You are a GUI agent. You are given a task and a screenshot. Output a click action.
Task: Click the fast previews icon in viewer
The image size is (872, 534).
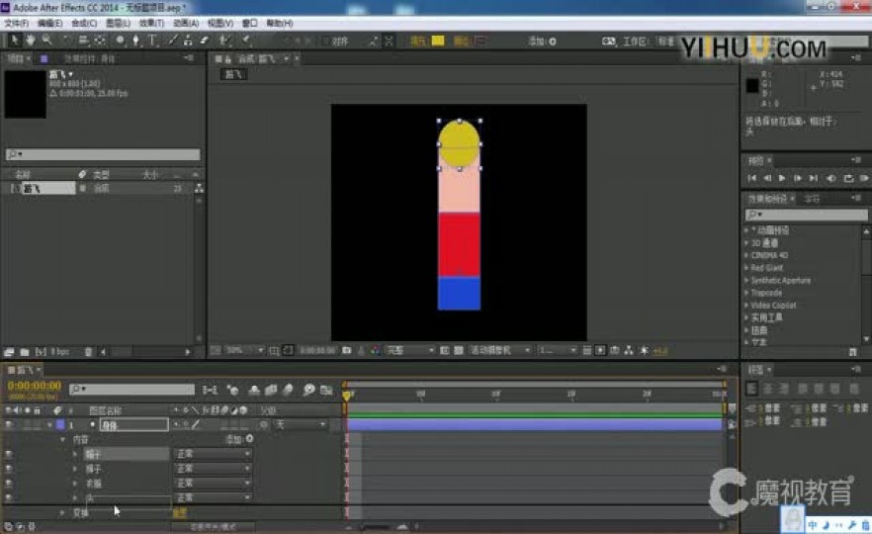coord(601,350)
